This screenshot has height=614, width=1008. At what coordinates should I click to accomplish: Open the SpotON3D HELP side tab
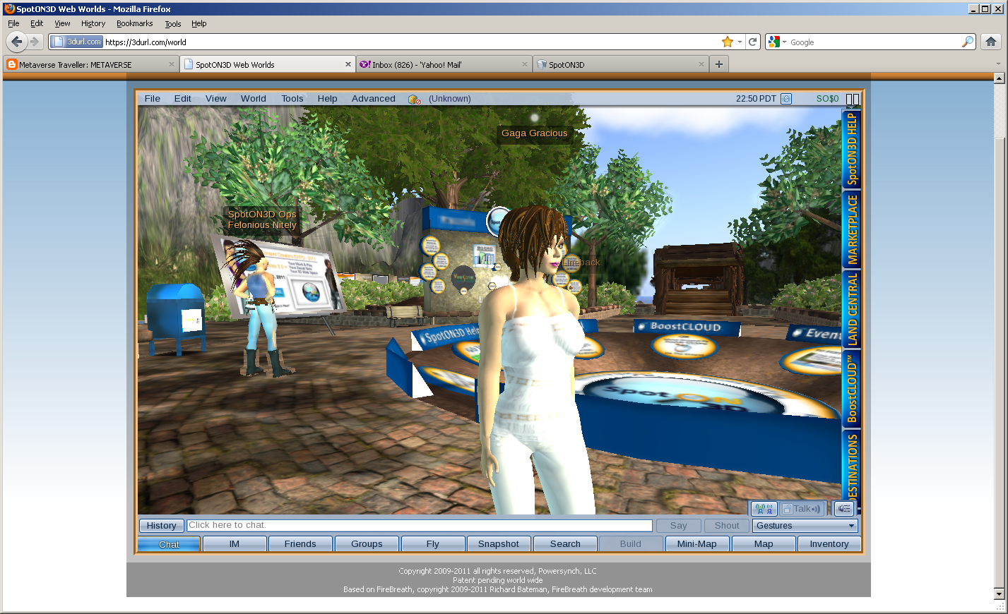[852, 149]
